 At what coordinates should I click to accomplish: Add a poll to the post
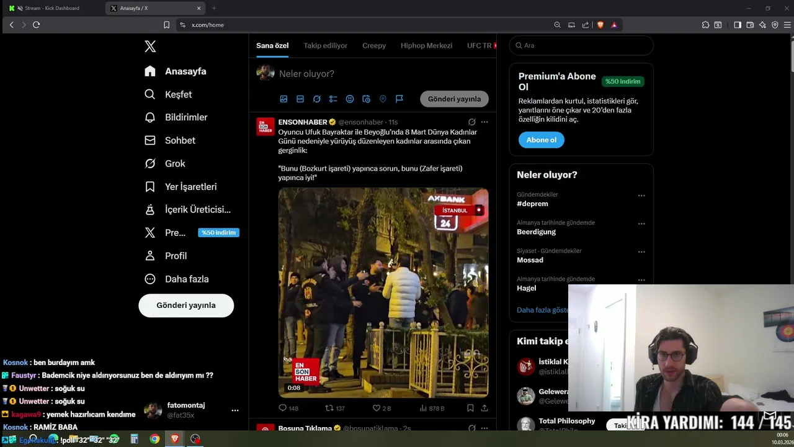coord(333,99)
